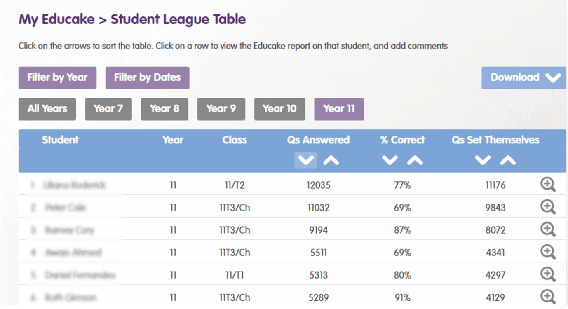Sort Qs Answered descending with down arrow

point(305,160)
